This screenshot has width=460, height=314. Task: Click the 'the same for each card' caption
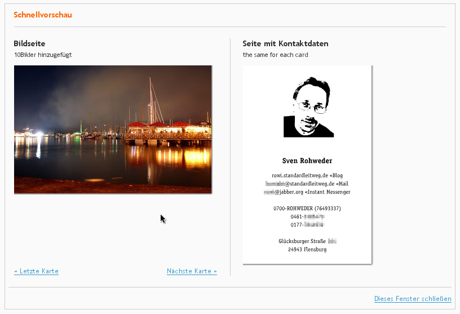pos(276,55)
